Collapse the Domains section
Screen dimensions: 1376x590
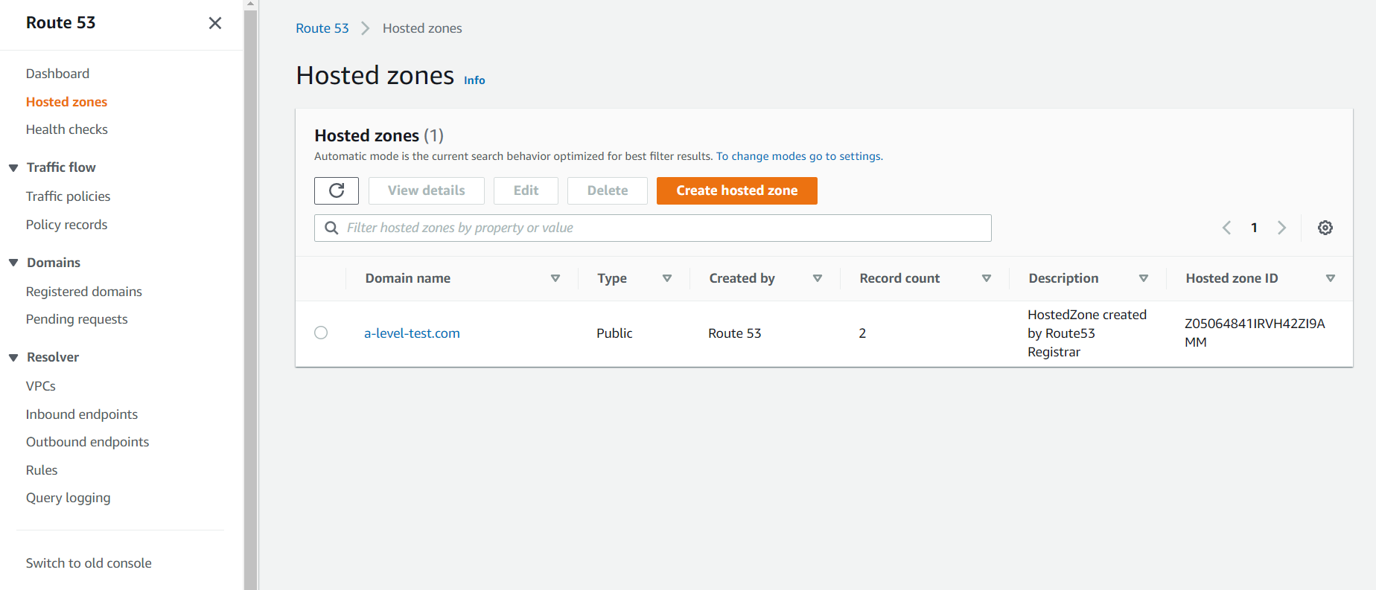tap(13, 263)
